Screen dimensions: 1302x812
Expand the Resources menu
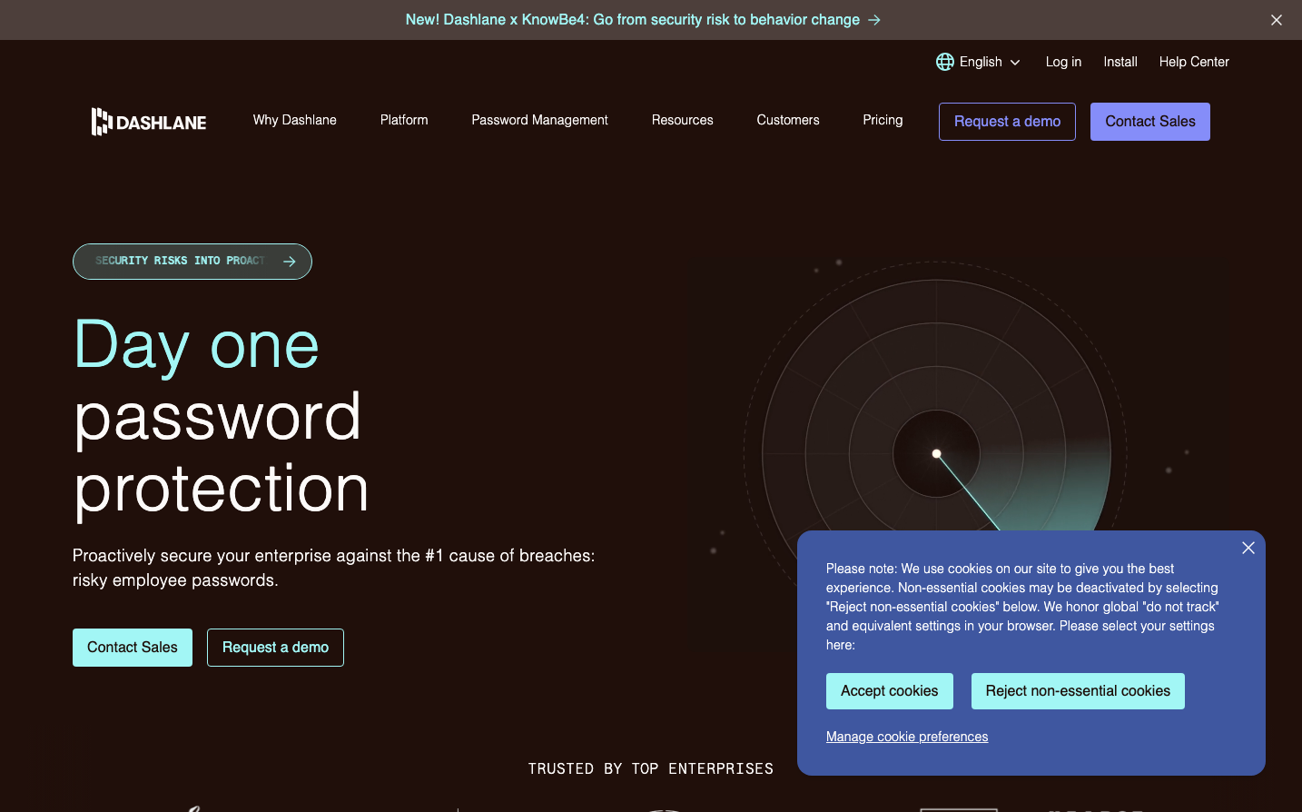(682, 120)
